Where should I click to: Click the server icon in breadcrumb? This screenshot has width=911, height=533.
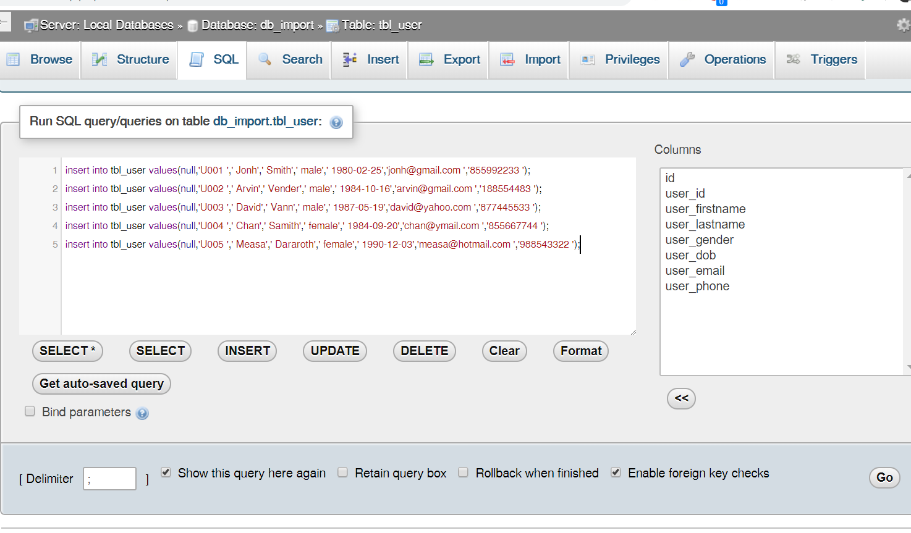pos(31,25)
